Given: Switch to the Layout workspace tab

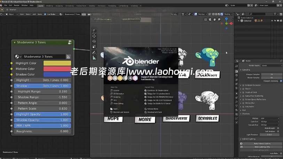Looking at the screenshot, I should (41, 6).
